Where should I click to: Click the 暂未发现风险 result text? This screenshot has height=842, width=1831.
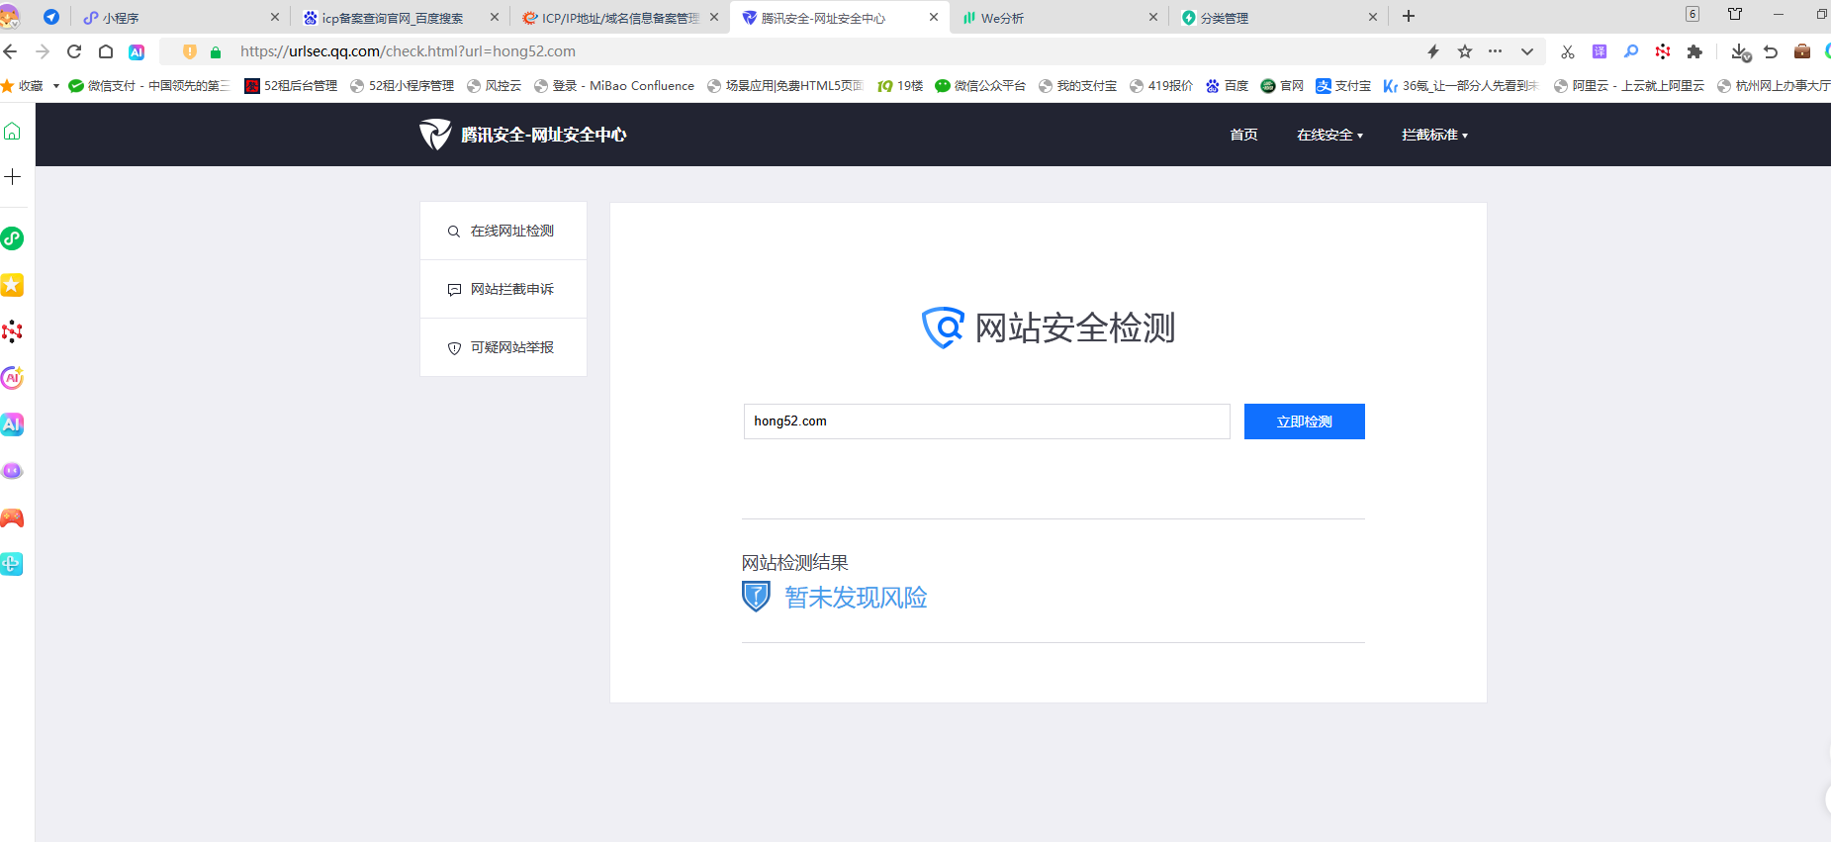(x=856, y=598)
